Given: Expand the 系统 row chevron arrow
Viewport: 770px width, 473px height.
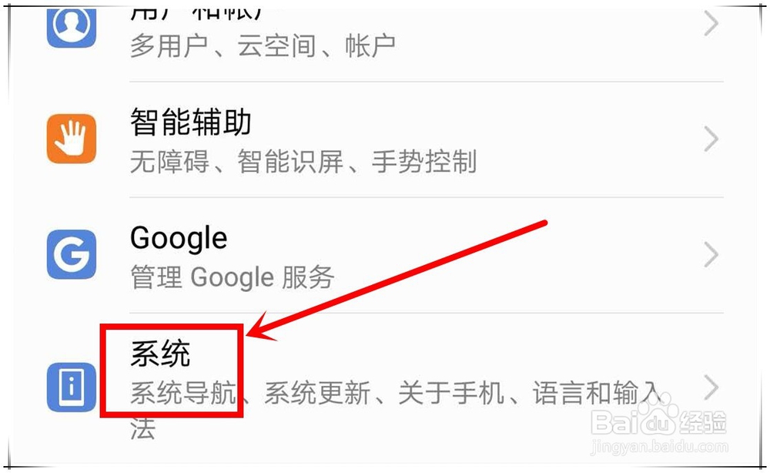Looking at the screenshot, I should (711, 387).
